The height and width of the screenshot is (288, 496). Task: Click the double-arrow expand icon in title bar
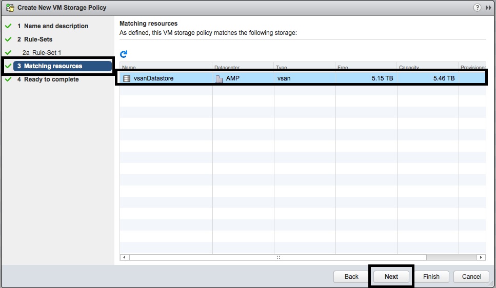coord(488,7)
